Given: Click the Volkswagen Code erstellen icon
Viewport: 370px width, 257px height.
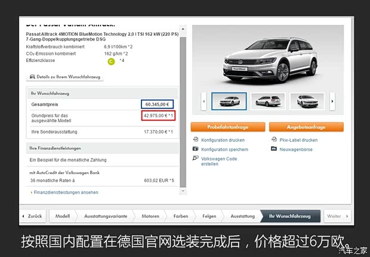Looking at the screenshot, I should click(x=196, y=159).
